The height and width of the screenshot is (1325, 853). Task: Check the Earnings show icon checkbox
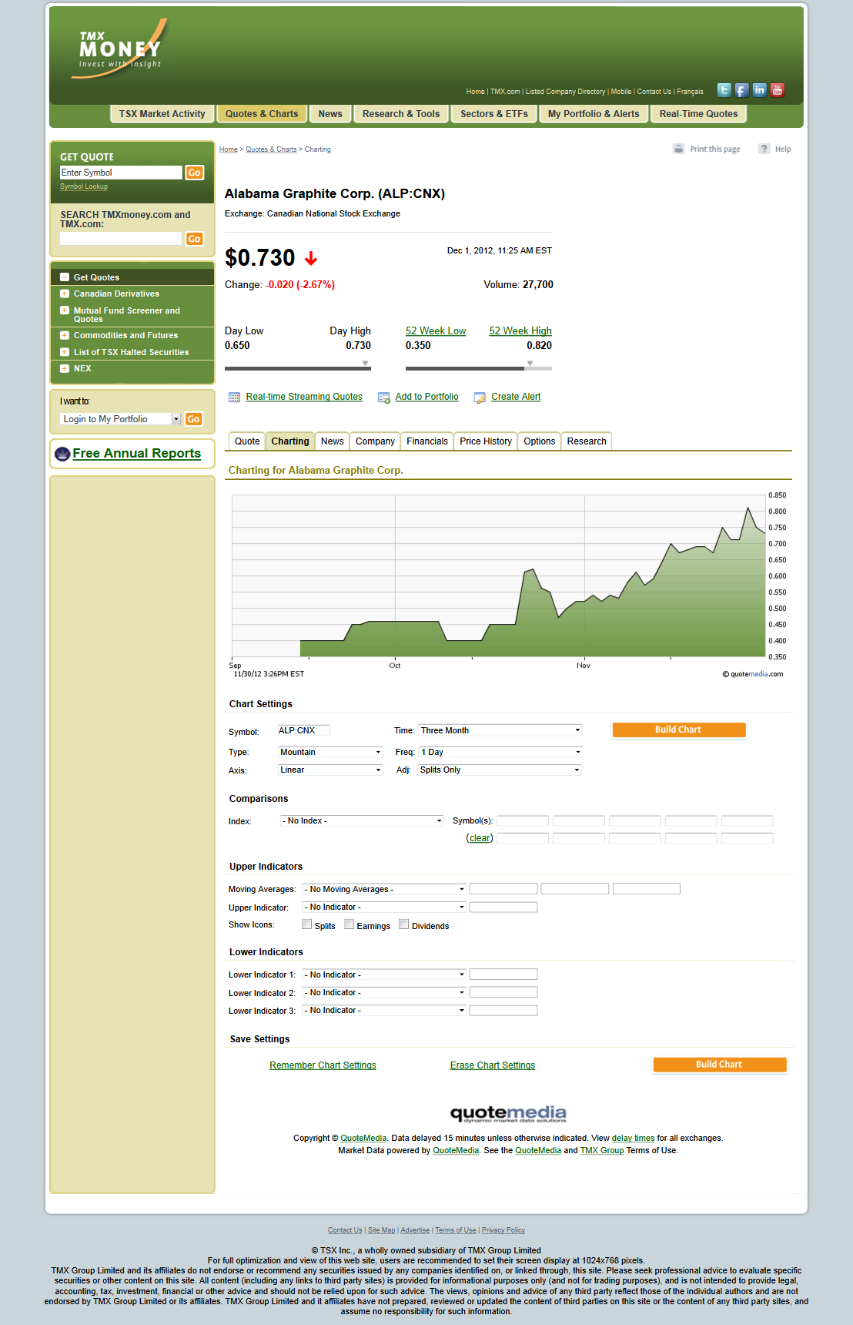coord(350,924)
